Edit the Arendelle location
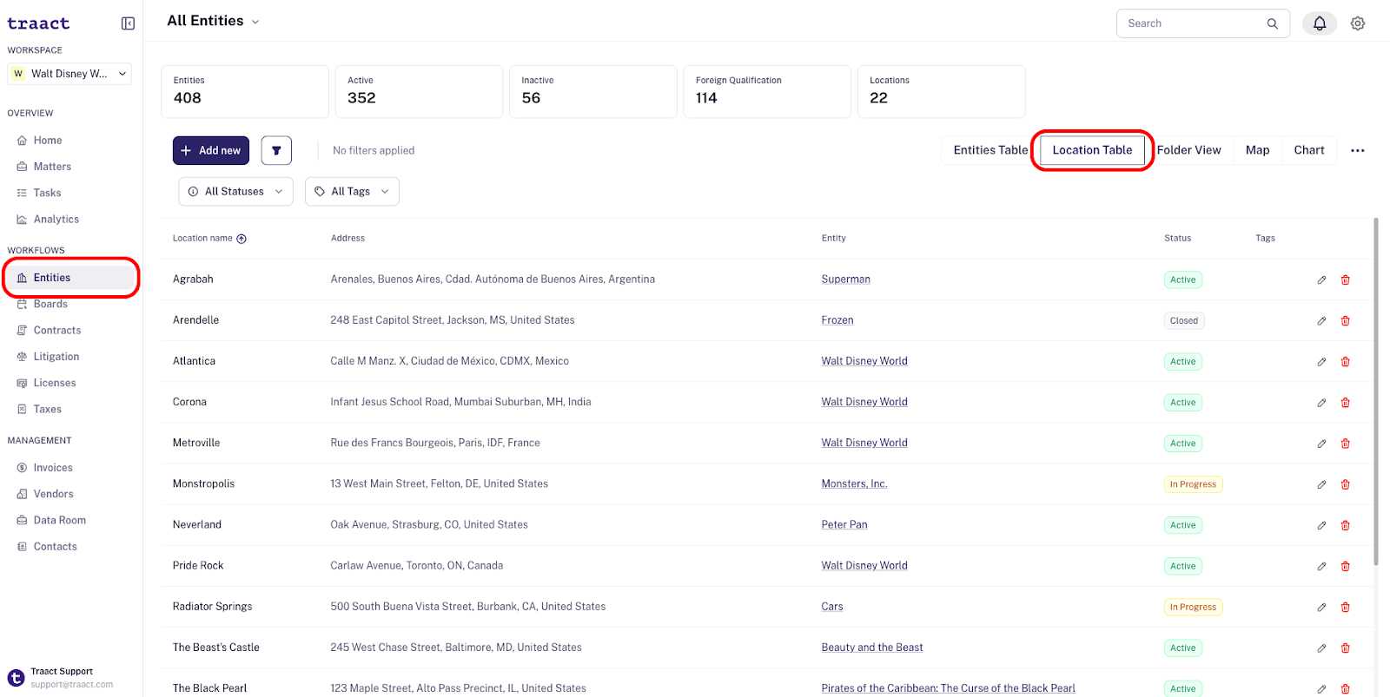The width and height of the screenshot is (1390, 697). (x=1321, y=320)
